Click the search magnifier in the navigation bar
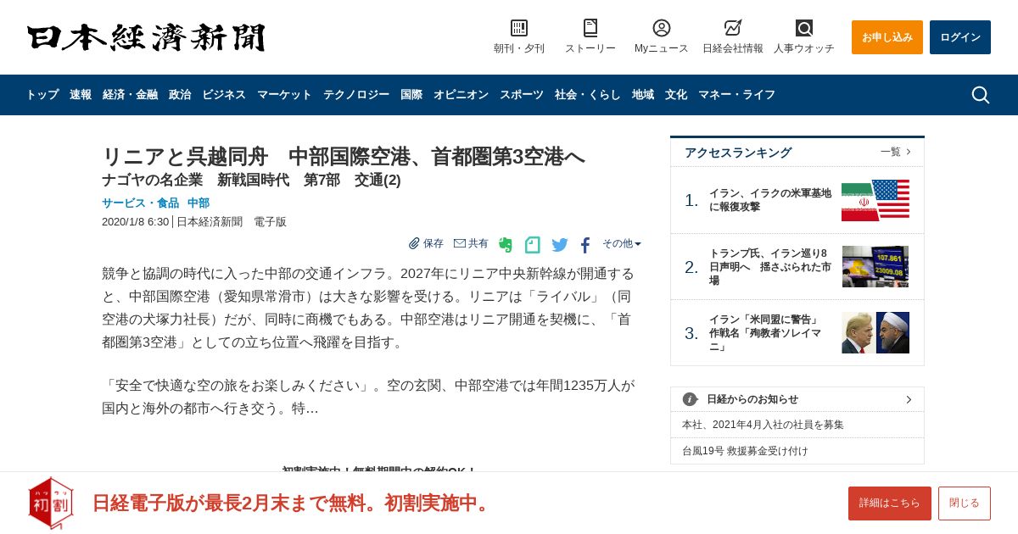This screenshot has height=534, width=1018. 981,95
